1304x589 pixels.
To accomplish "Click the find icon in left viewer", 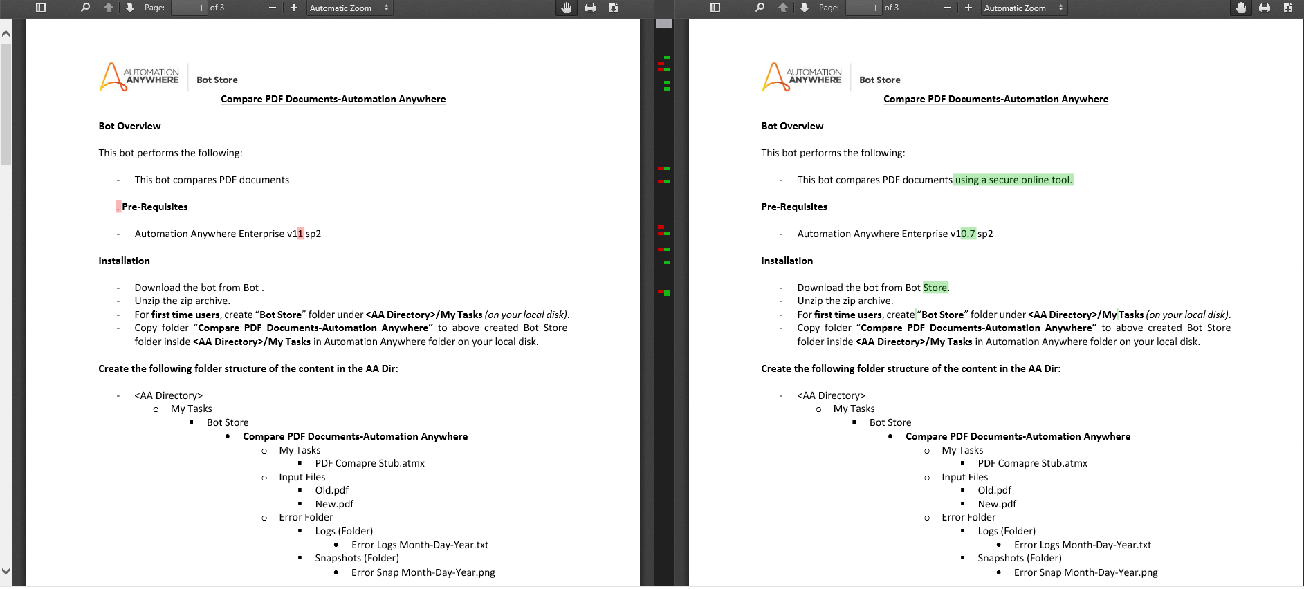I will coord(85,8).
